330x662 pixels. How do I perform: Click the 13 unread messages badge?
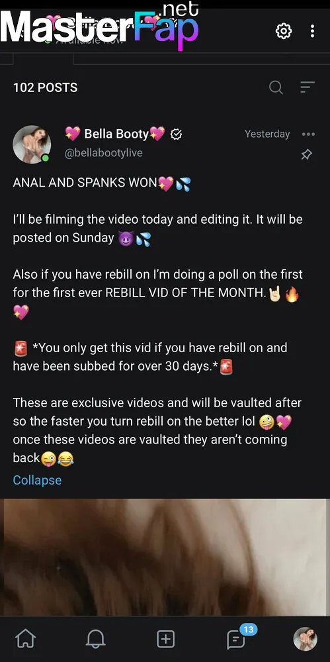[x=248, y=630]
